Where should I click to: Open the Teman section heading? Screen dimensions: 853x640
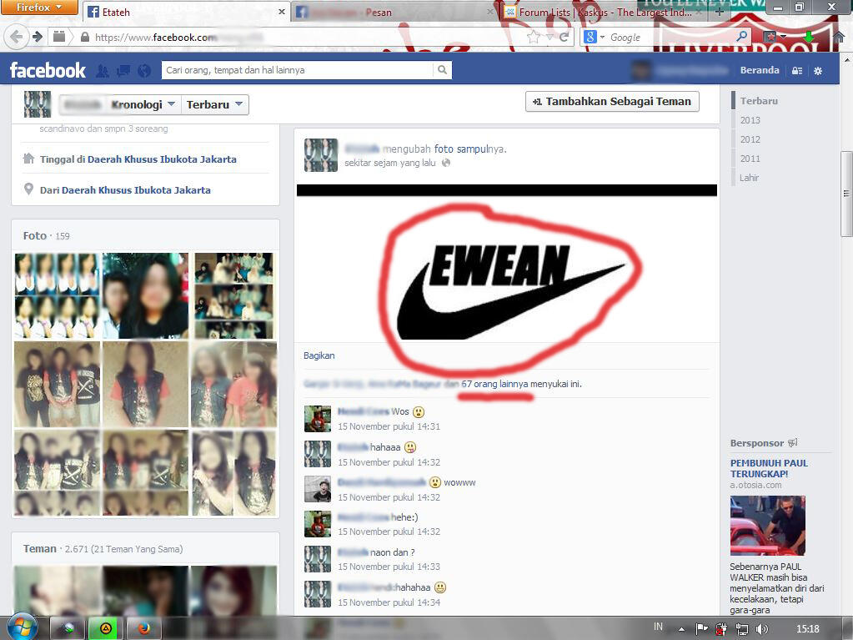[x=40, y=548]
